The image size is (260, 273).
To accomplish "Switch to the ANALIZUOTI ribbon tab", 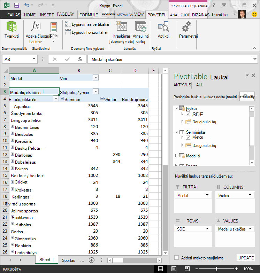I will 180,15.
